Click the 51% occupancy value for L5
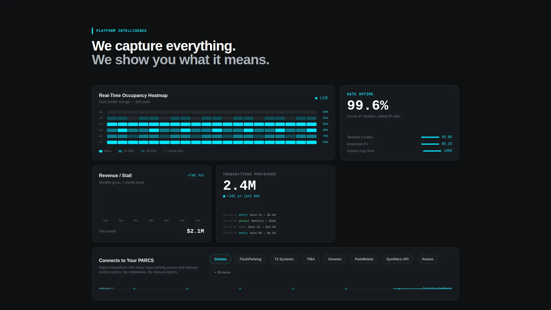Viewport: 551px width, 310px height. [325, 118]
